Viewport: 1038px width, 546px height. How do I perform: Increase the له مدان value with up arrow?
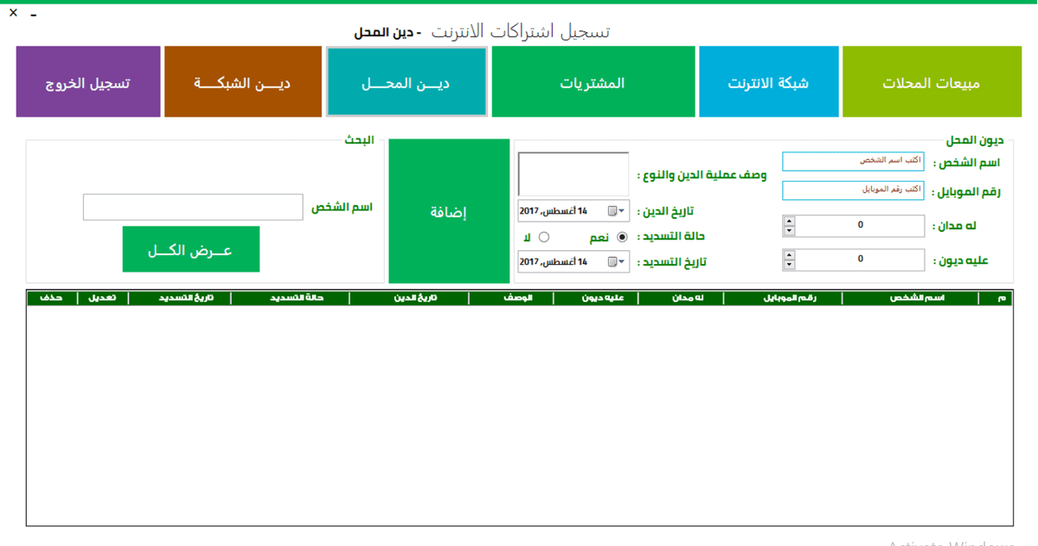click(789, 221)
